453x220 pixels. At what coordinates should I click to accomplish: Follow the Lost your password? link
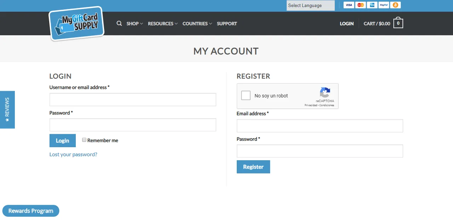(x=73, y=154)
